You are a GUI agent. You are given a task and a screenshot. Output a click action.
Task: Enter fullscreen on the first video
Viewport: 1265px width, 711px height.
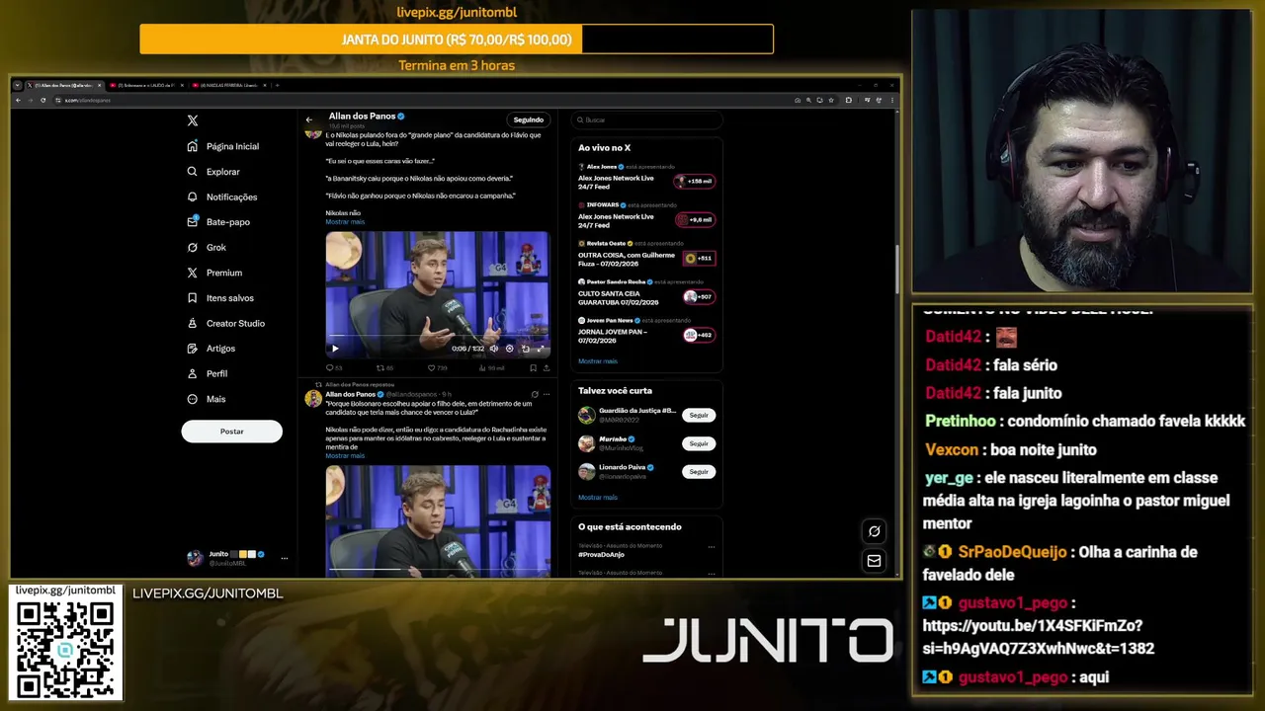[x=541, y=349]
